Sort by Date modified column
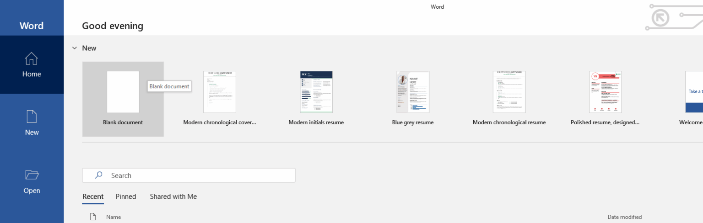 click(625, 217)
